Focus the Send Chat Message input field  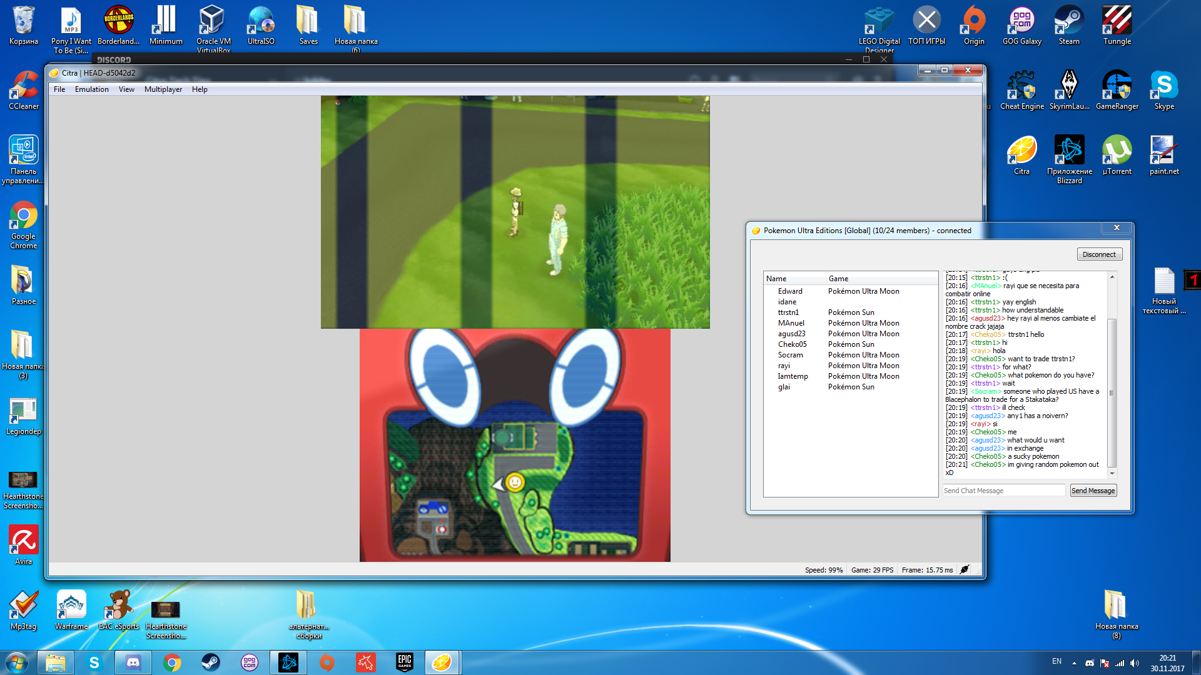point(1004,491)
